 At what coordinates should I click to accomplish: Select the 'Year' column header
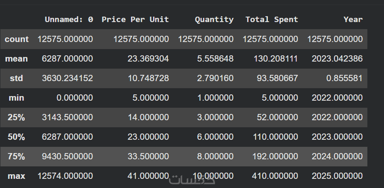[x=353, y=19]
